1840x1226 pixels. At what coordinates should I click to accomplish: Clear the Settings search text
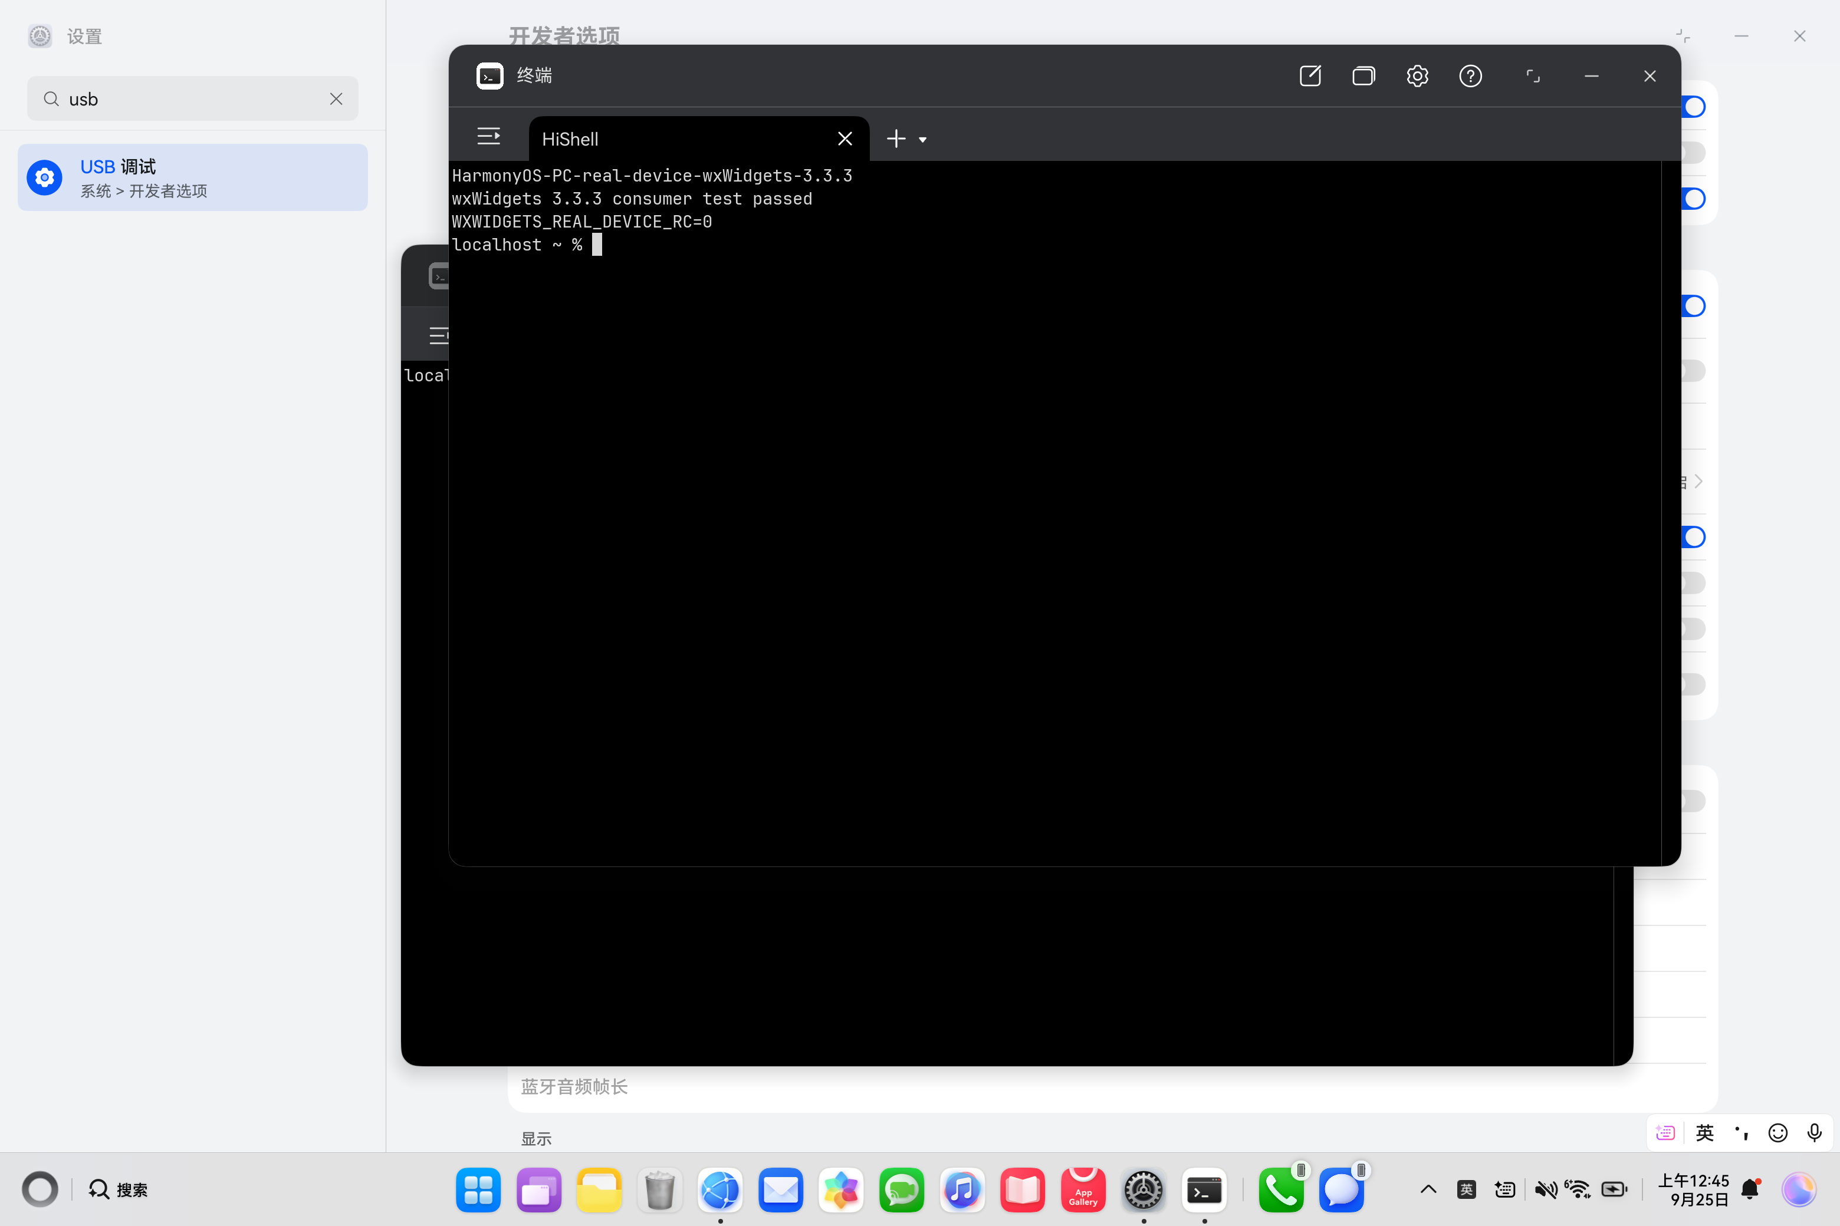click(x=336, y=98)
